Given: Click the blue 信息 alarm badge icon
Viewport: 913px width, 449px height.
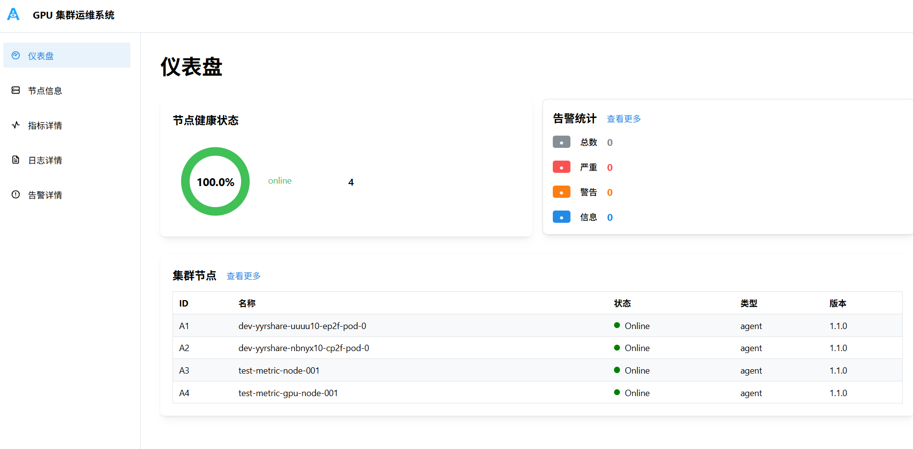Looking at the screenshot, I should coord(562,217).
